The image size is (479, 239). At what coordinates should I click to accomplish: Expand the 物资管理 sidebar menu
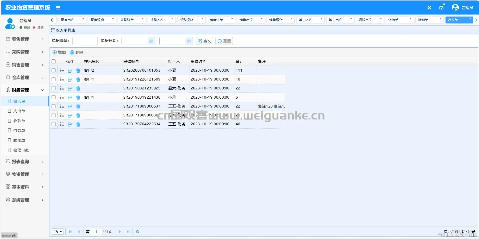[x=25, y=174]
